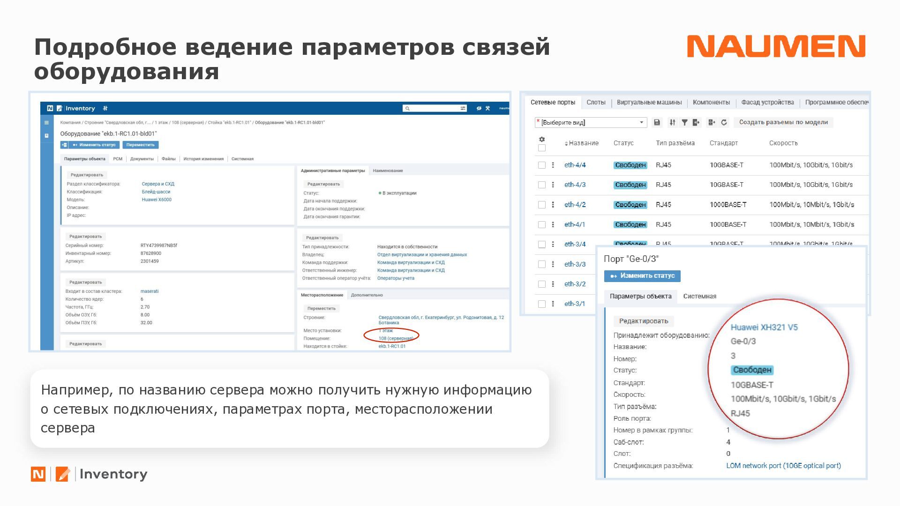900x506 pixels.
Task: Check the eth-4/4 row checkbox
Action: (542, 165)
